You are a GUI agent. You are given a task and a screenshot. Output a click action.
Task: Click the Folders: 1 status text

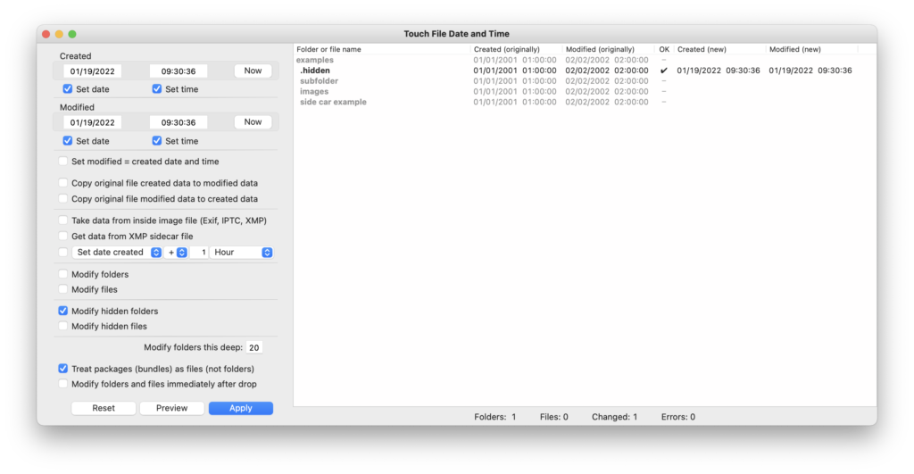(x=494, y=417)
